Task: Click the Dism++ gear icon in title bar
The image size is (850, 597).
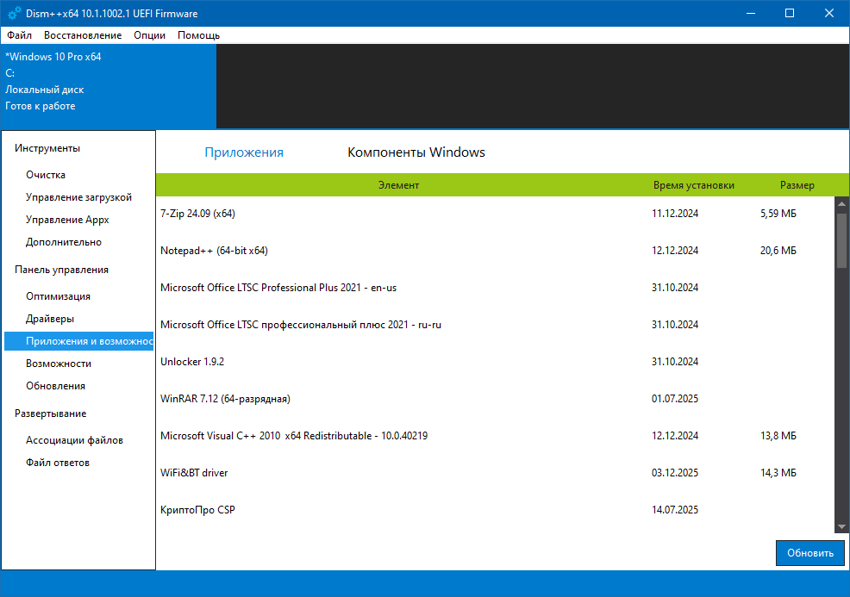Action: pos(15,13)
